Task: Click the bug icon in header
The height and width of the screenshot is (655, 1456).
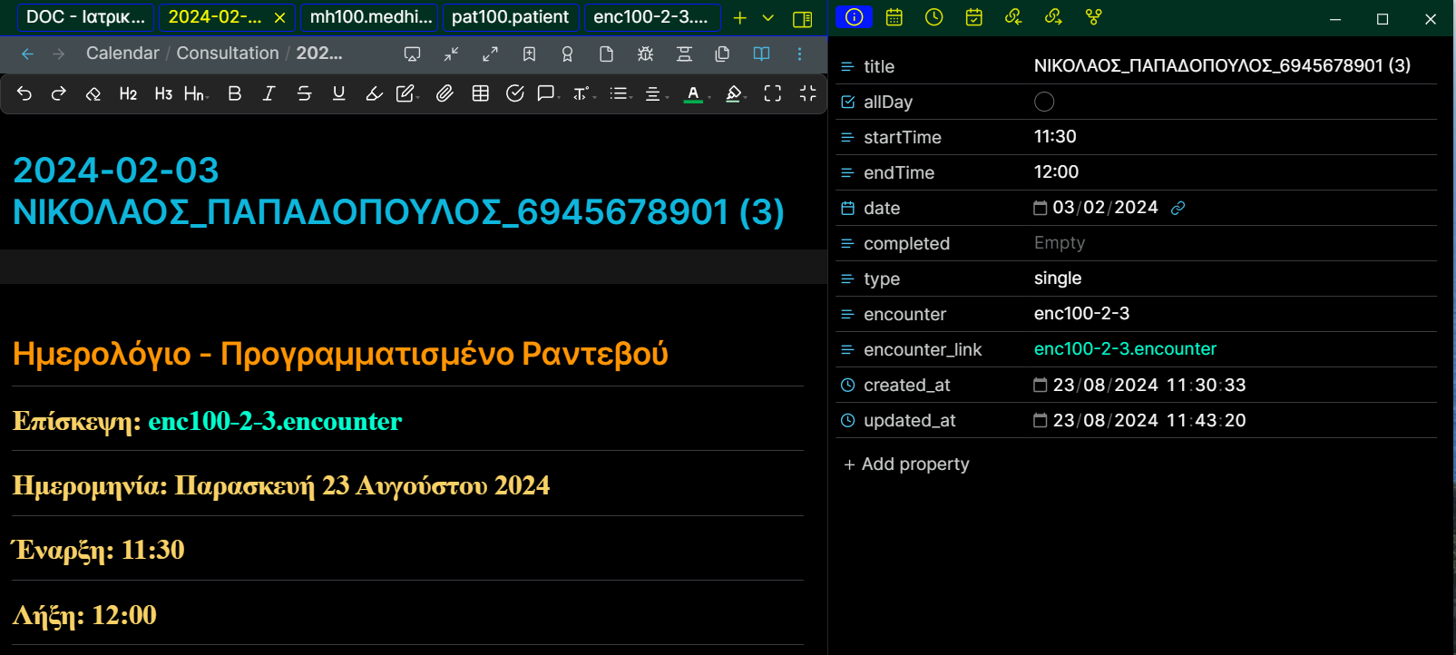Action: [x=645, y=54]
